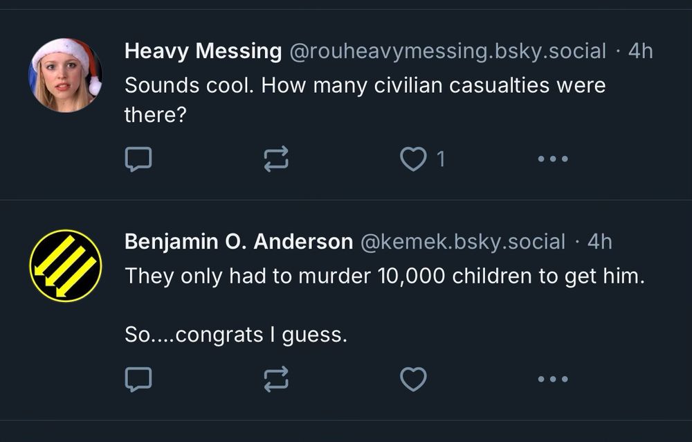Repost Benjamin O. Anderson's post

276,379
